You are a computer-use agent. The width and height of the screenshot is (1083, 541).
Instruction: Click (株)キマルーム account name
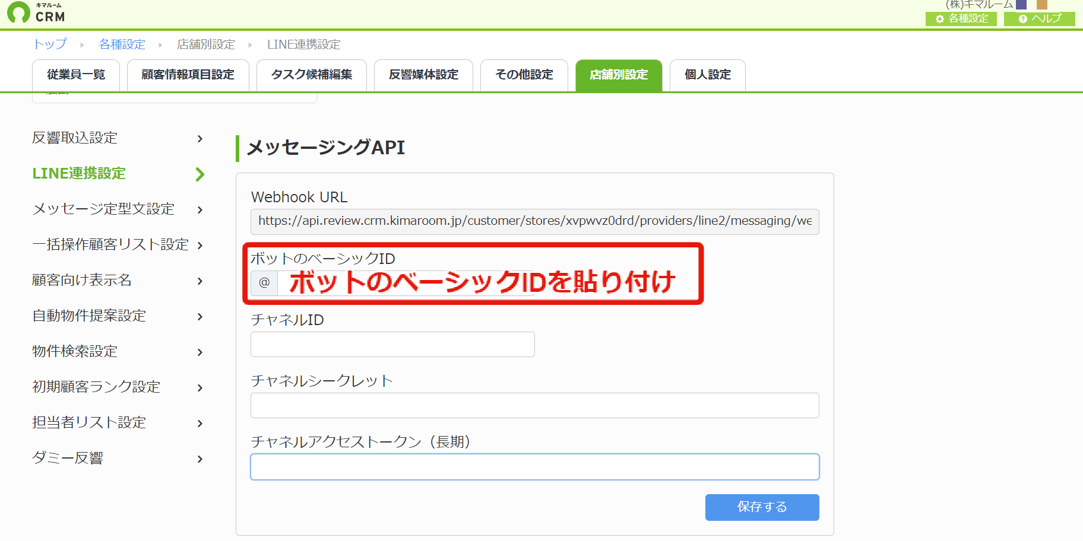point(980,5)
